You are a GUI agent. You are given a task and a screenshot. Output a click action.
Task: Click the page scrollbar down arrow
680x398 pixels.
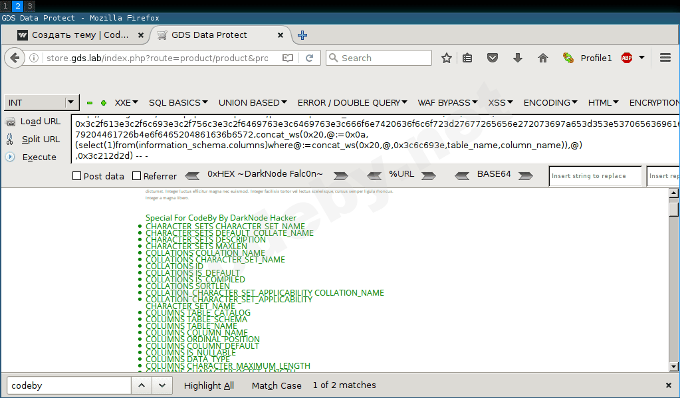(673, 367)
